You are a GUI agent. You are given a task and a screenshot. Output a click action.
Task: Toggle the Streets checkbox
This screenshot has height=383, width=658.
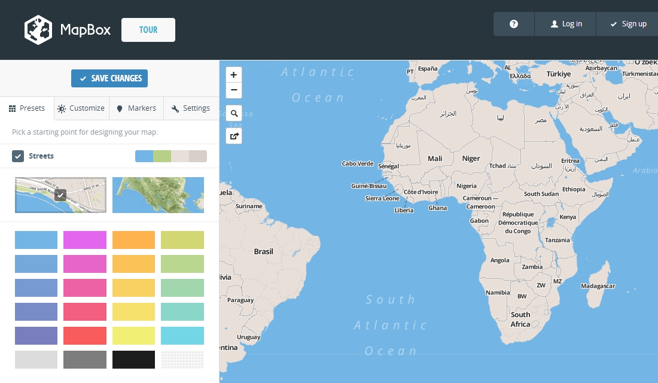tap(18, 156)
